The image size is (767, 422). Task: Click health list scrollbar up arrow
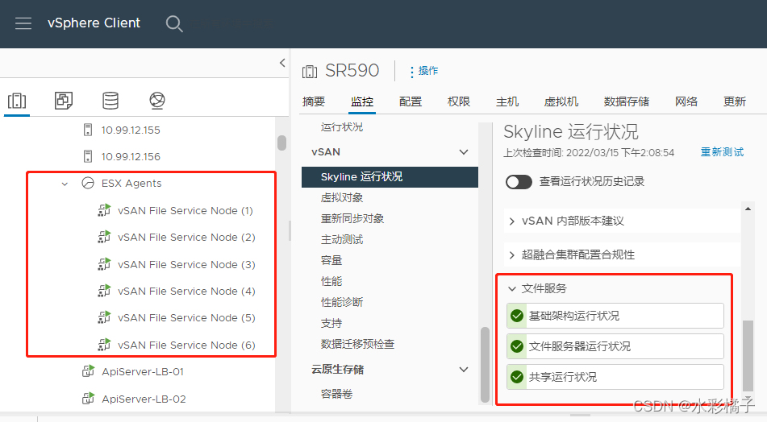pos(748,209)
